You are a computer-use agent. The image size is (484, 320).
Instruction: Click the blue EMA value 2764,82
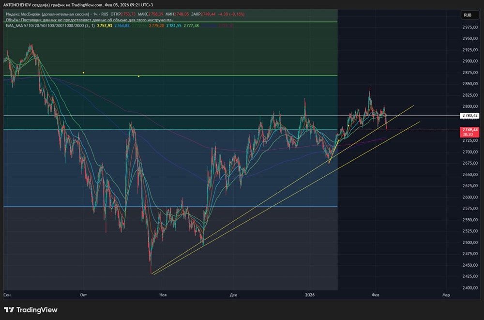coord(122,26)
